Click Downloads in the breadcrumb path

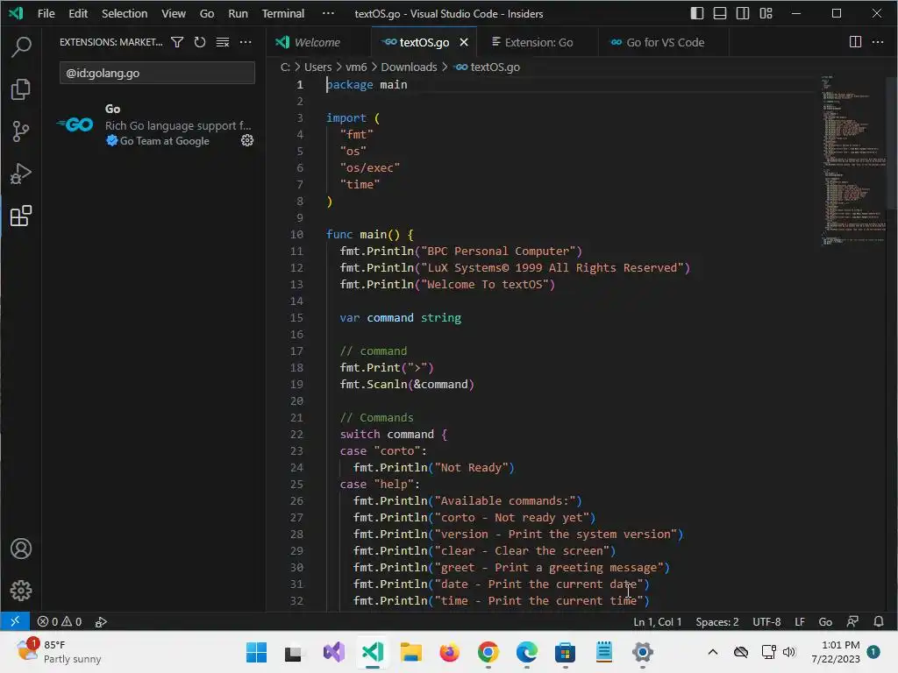click(x=409, y=67)
